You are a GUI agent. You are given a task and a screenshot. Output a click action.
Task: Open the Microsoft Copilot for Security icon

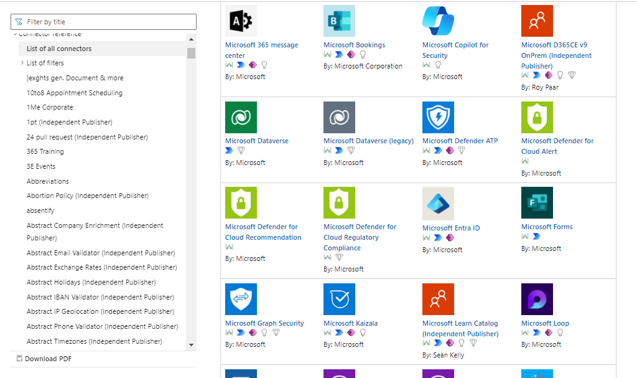click(438, 21)
